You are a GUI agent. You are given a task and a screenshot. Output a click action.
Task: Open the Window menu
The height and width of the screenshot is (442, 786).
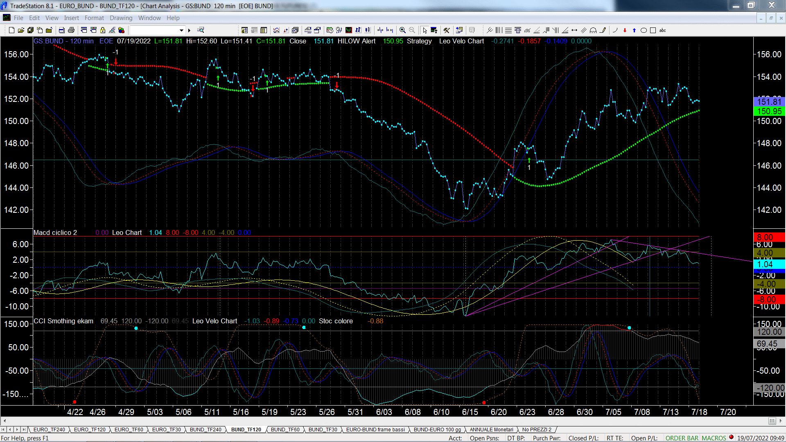click(149, 18)
